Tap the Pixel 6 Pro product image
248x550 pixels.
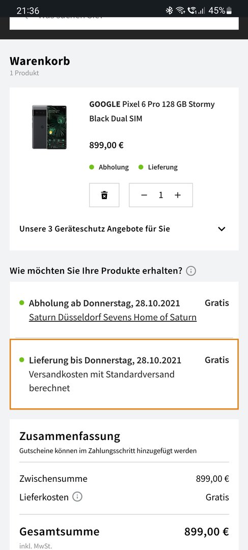click(49, 127)
